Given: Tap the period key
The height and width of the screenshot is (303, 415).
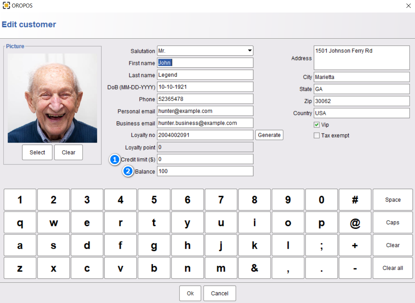Looking at the screenshot, I should [322, 268].
